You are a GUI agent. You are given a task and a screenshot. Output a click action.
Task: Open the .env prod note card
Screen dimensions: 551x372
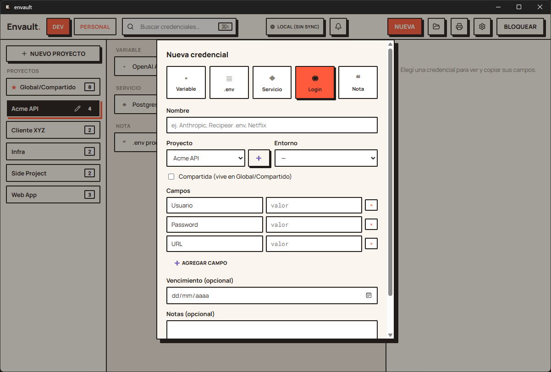[x=136, y=142]
